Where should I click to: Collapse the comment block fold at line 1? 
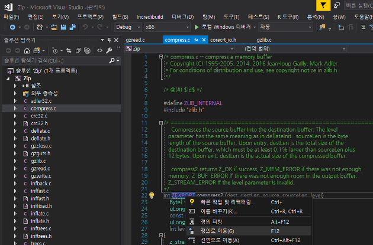click(x=161, y=57)
